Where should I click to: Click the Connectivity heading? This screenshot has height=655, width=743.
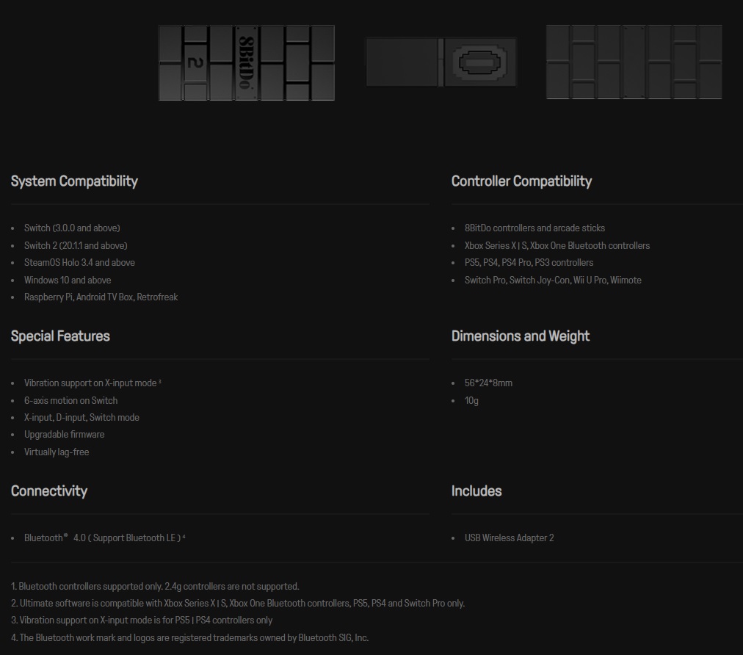(x=49, y=491)
